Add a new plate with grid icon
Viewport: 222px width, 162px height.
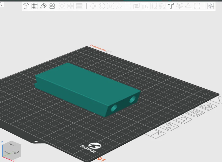point(35,6)
